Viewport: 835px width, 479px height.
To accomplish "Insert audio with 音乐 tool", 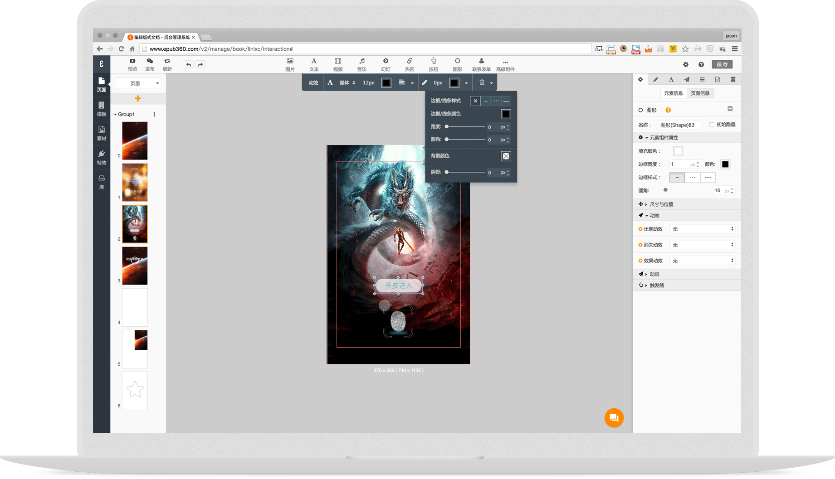I will (361, 64).
